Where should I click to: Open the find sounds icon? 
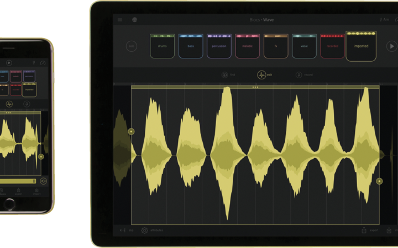tap(225, 75)
